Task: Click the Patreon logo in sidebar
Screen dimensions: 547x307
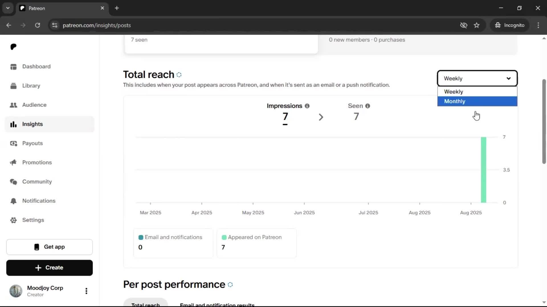Action: point(13,47)
